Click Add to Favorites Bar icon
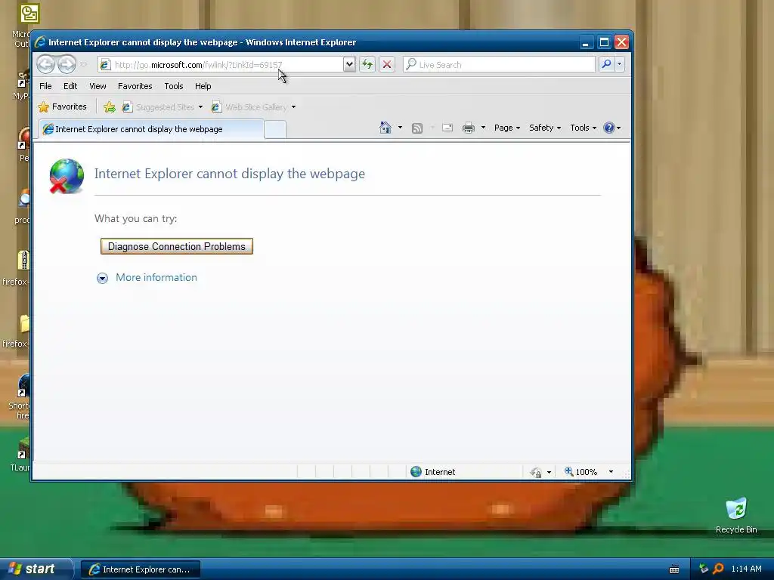774x580 pixels. pyautogui.click(x=110, y=107)
